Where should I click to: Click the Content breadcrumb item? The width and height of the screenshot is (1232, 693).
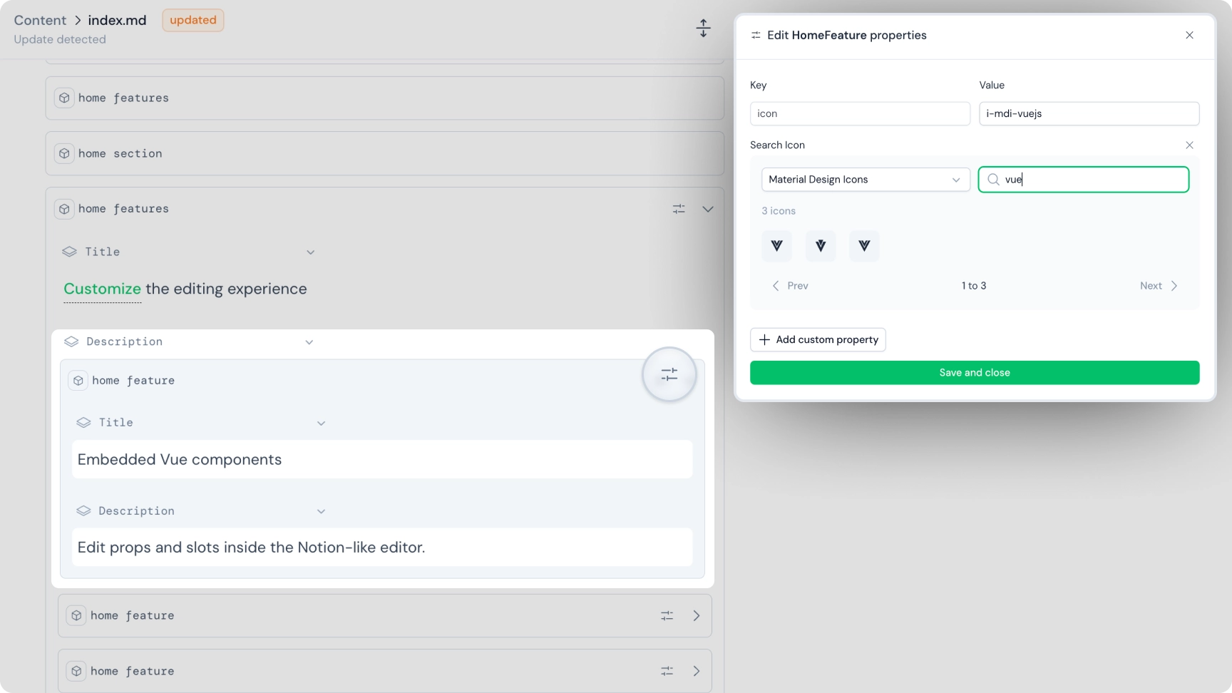[39, 20]
